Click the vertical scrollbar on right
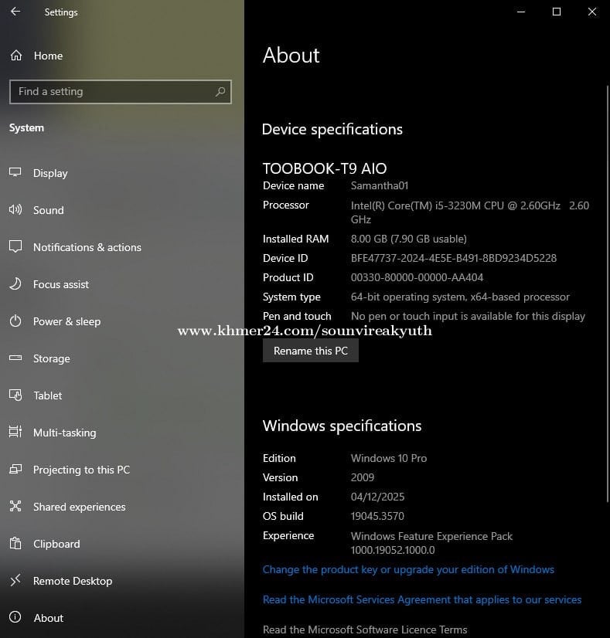This screenshot has width=610, height=638. click(x=608, y=293)
